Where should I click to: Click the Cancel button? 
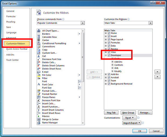(156, 131)
